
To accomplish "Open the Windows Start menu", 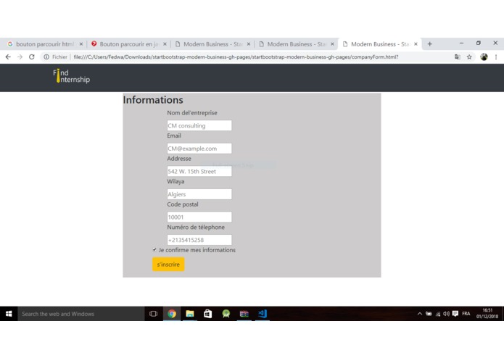I will click(x=9, y=314).
